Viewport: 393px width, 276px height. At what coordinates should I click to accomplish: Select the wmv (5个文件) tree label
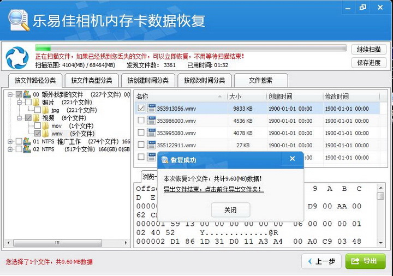(x=73, y=134)
